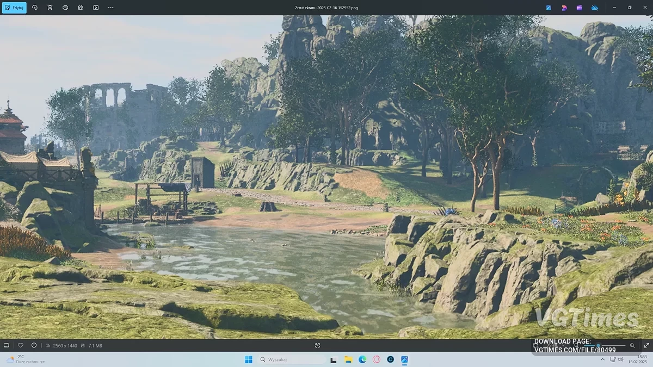Viewport: 653px width, 367px height.
Task: Mark the photo as favorite with heart
Action: (x=21, y=345)
